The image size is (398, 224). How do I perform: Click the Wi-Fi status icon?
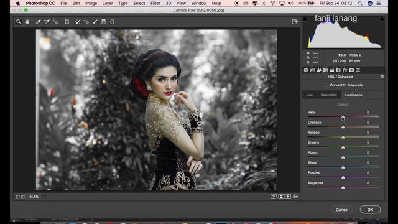click(272, 3)
